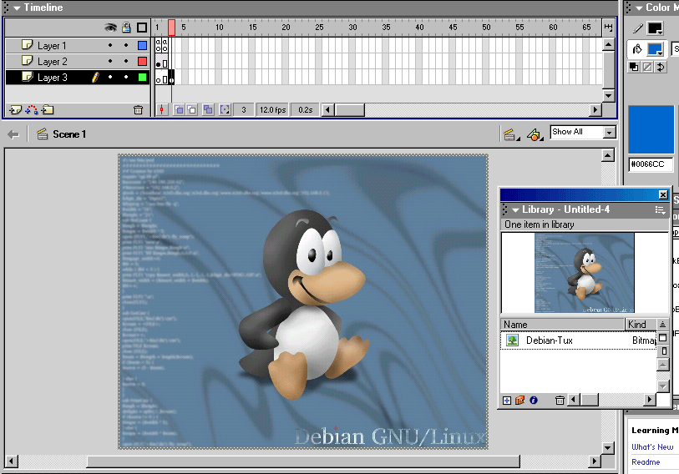Viewport: 679px width, 474px height.
Task: Toggle the lock dot for Layer 2
Action: coord(126,62)
